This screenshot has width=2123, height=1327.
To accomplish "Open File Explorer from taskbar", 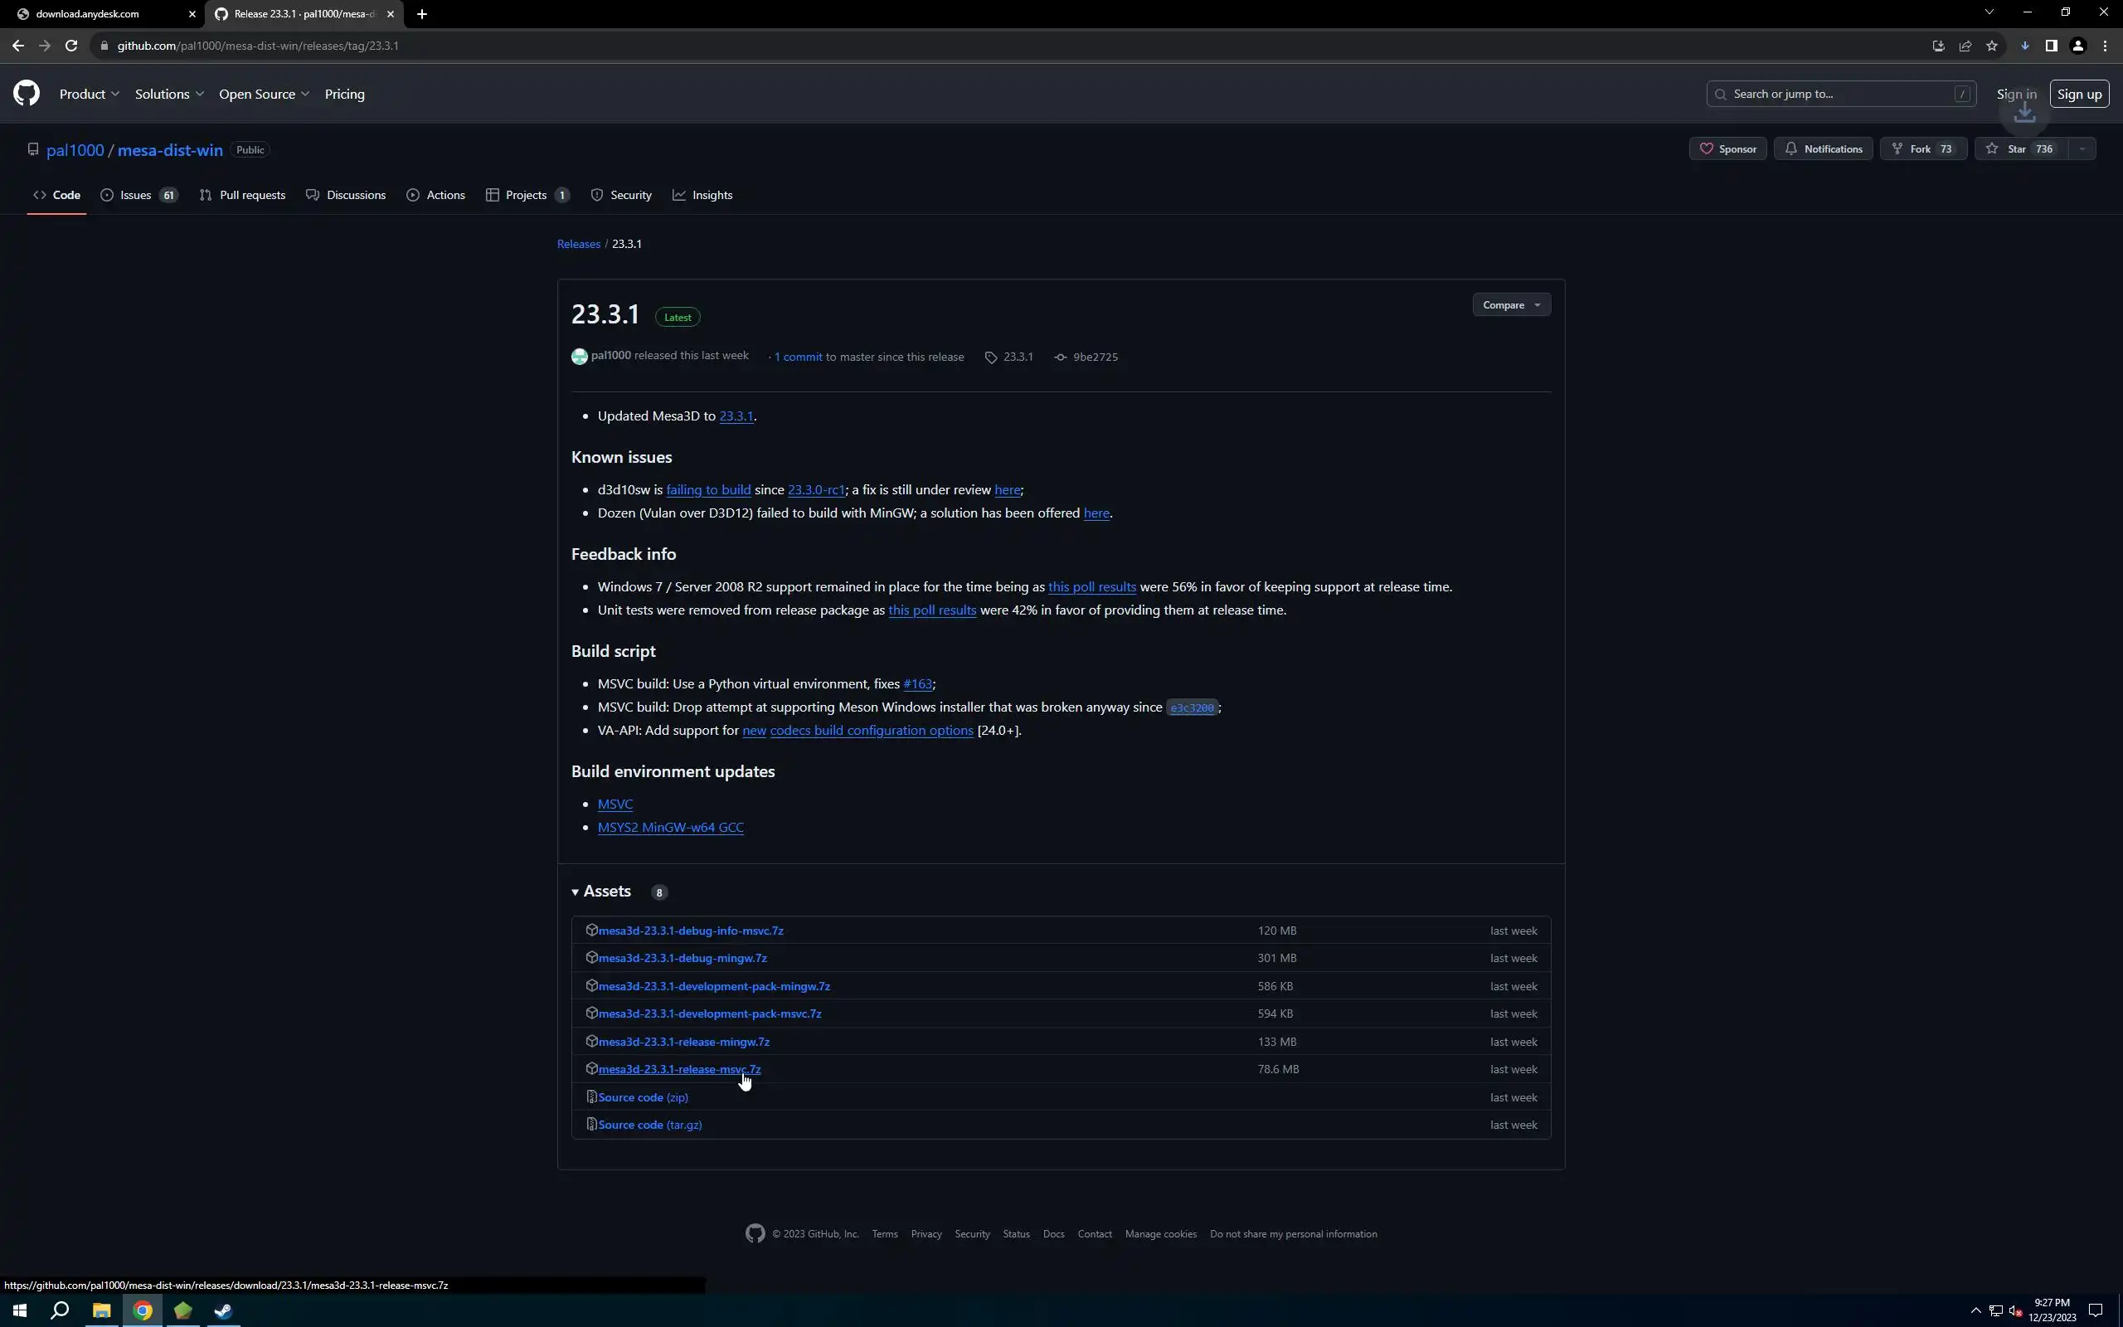I will [x=101, y=1310].
